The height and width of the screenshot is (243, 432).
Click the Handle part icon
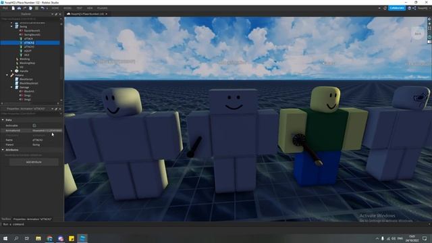[16, 71]
